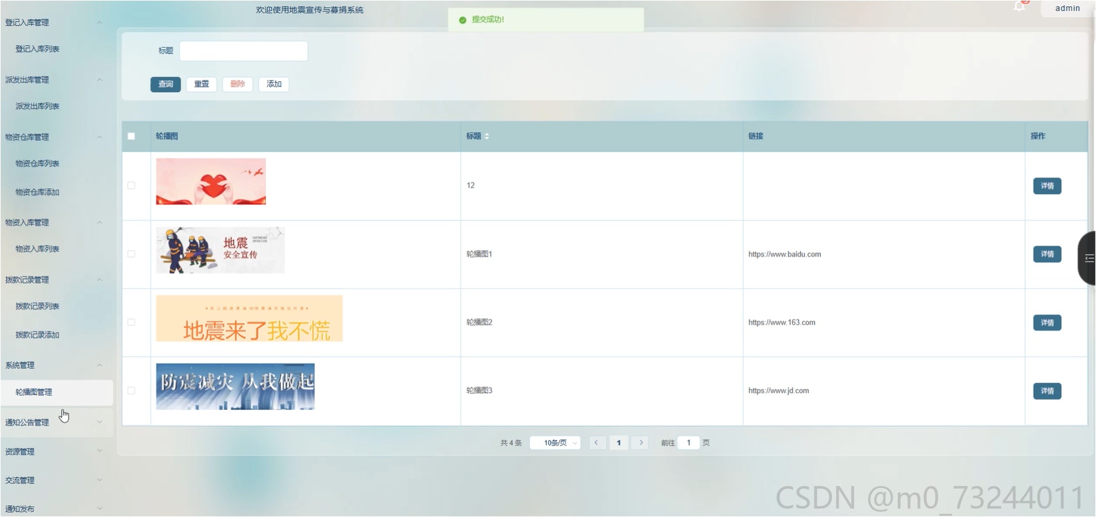
Task: Check the 轮播图2 row checkbox
Action: [x=132, y=322]
